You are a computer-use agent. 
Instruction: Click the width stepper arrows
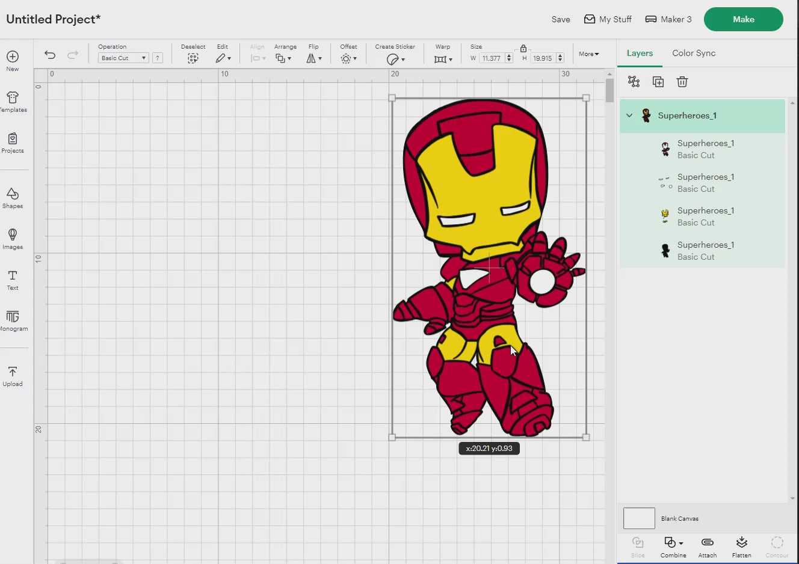click(x=509, y=58)
